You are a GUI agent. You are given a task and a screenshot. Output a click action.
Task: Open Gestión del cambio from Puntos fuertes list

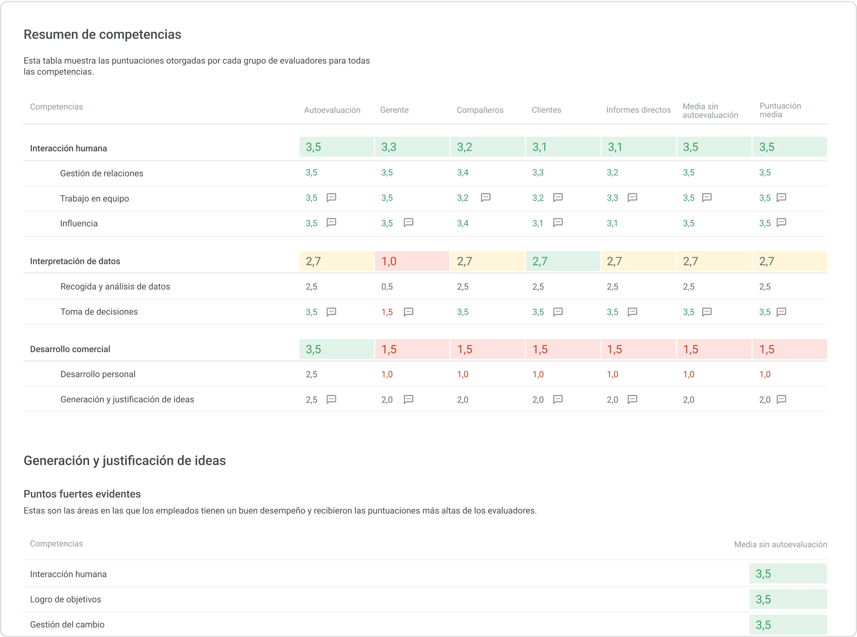tap(67, 624)
